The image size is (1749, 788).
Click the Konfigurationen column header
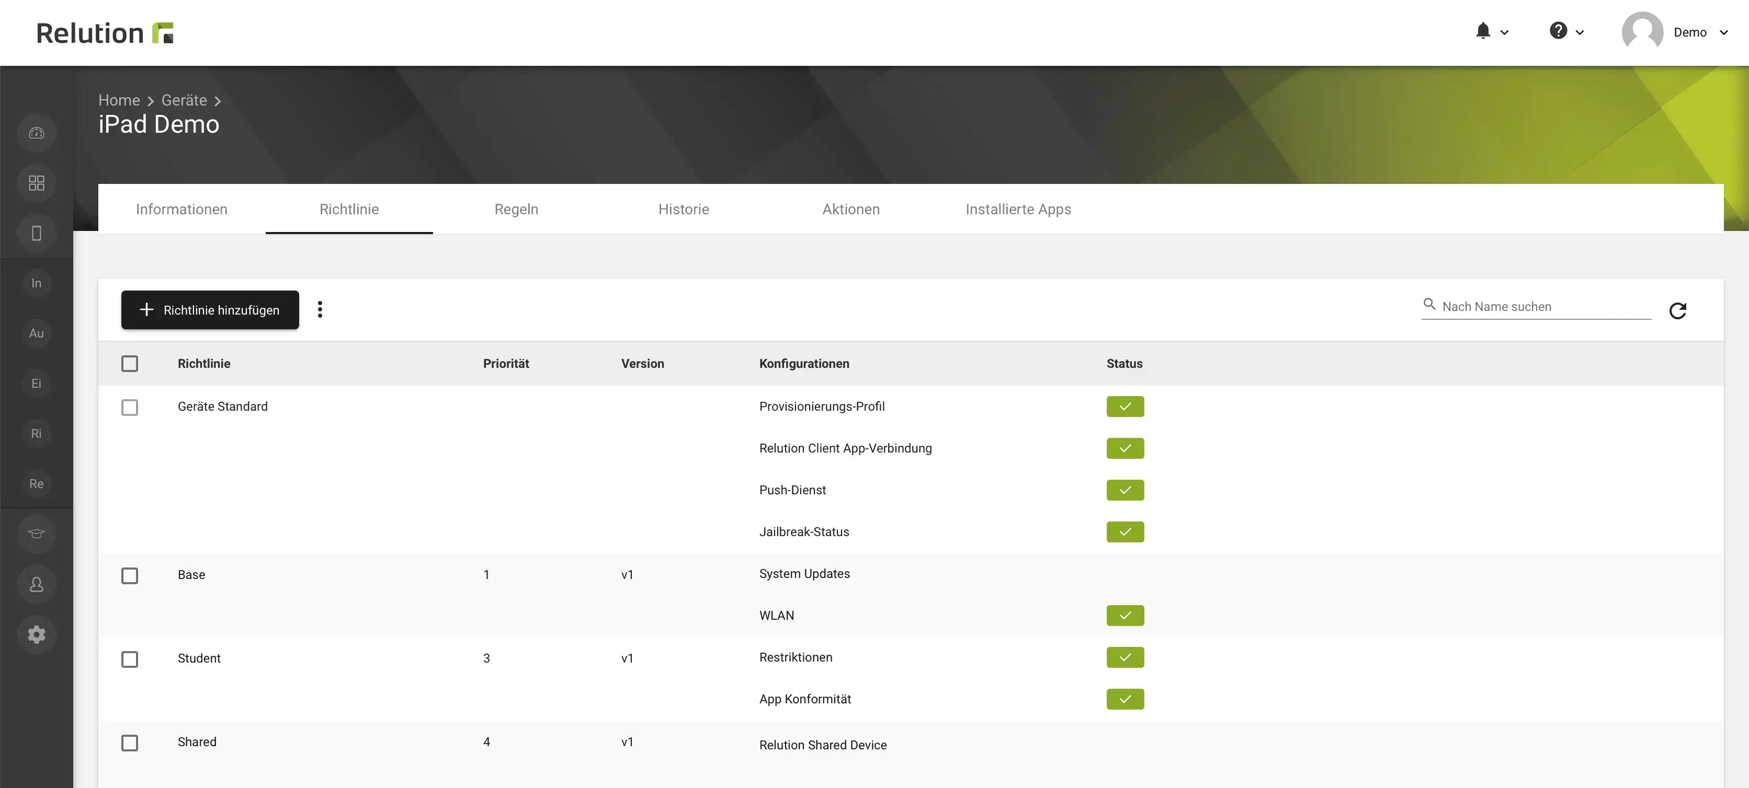coord(804,364)
